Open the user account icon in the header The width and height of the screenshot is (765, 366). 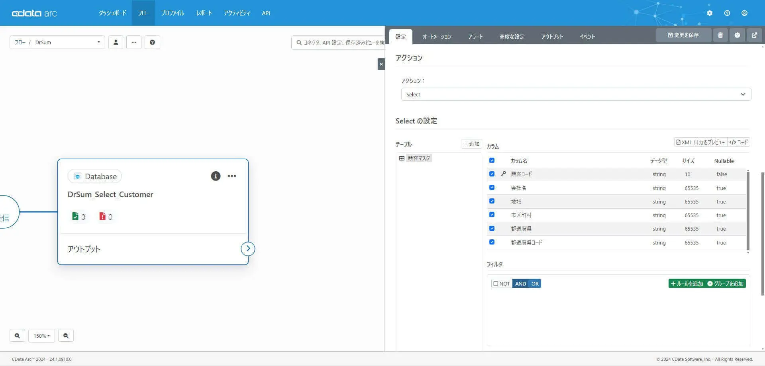click(x=744, y=13)
